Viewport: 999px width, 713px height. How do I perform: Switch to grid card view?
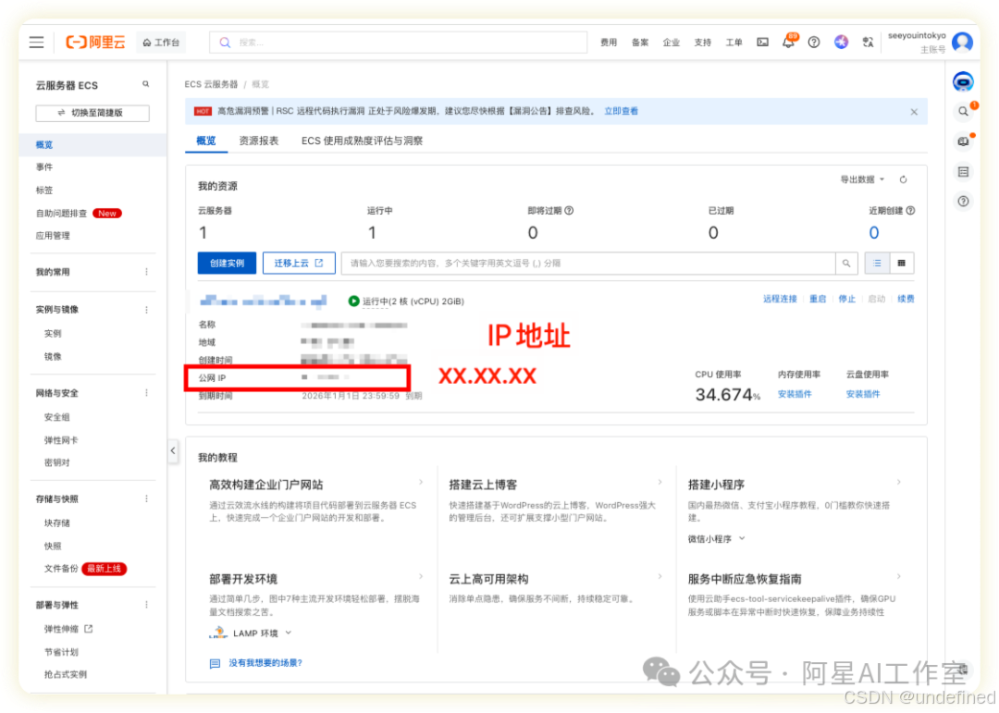(902, 264)
